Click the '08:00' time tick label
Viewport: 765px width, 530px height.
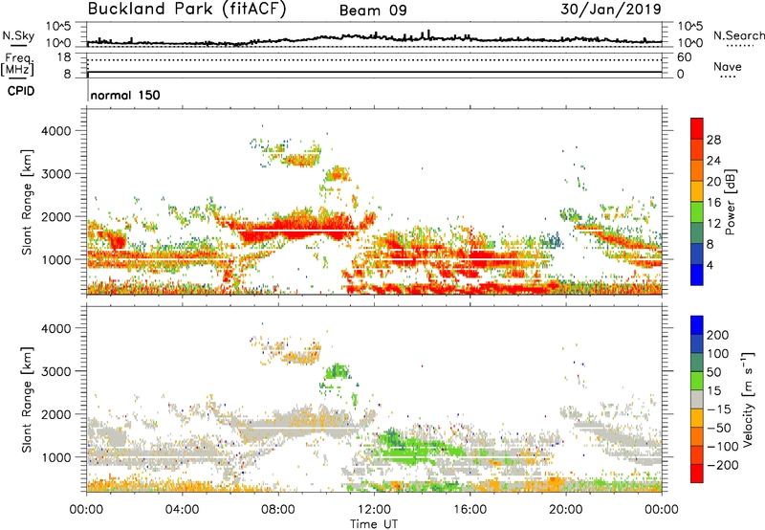coord(278,510)
